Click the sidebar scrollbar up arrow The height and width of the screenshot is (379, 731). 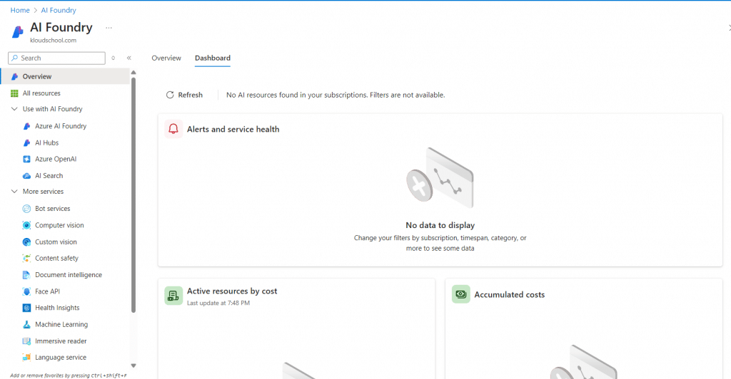tap(133, 73)
